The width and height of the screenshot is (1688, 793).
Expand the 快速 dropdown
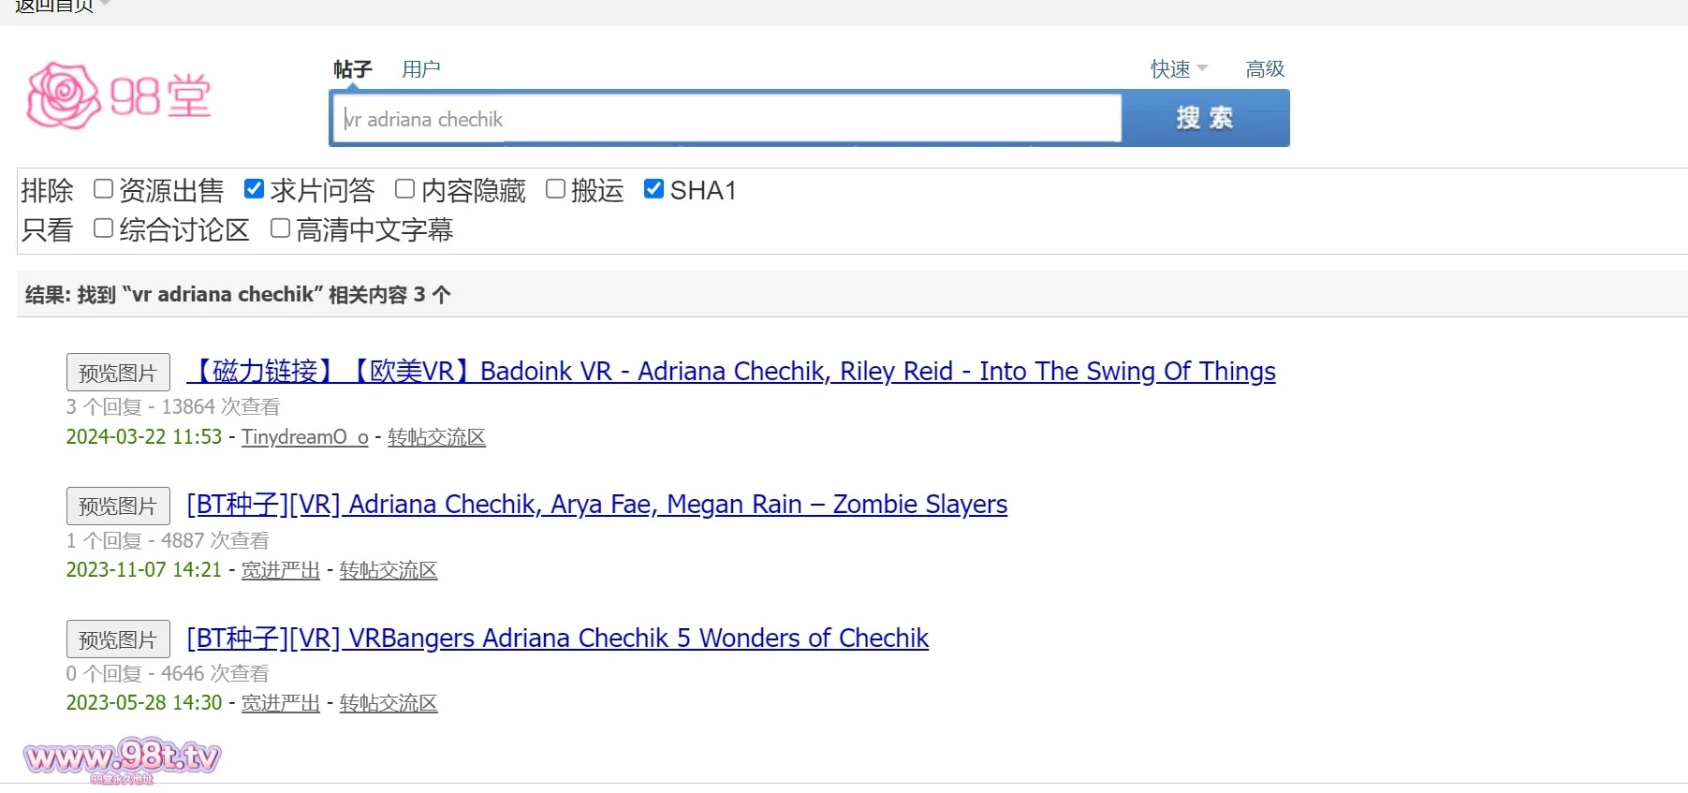click(1179, 69)
